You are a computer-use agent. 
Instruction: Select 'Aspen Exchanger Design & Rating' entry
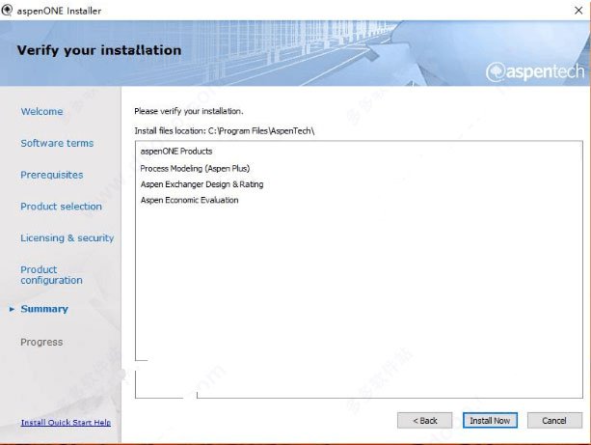[201, 184]
